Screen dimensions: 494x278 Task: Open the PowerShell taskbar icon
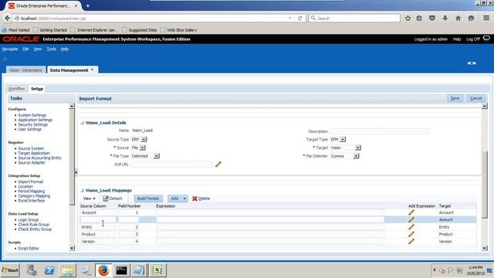click(49, 270)
